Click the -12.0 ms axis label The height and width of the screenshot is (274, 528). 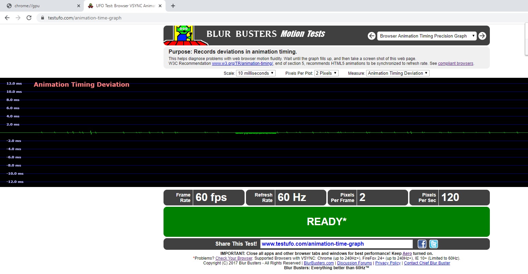point(15,182)
